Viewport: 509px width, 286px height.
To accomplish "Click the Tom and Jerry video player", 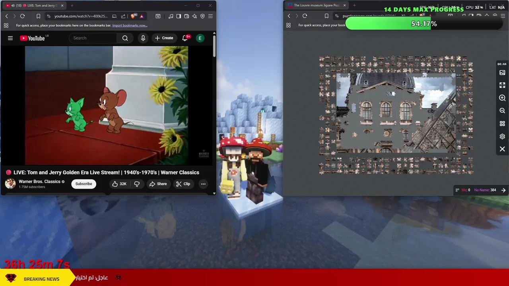I will point(107,105).
